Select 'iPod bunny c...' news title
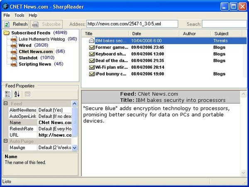This screenshot has width=249, height=187. tap(111, 74)
